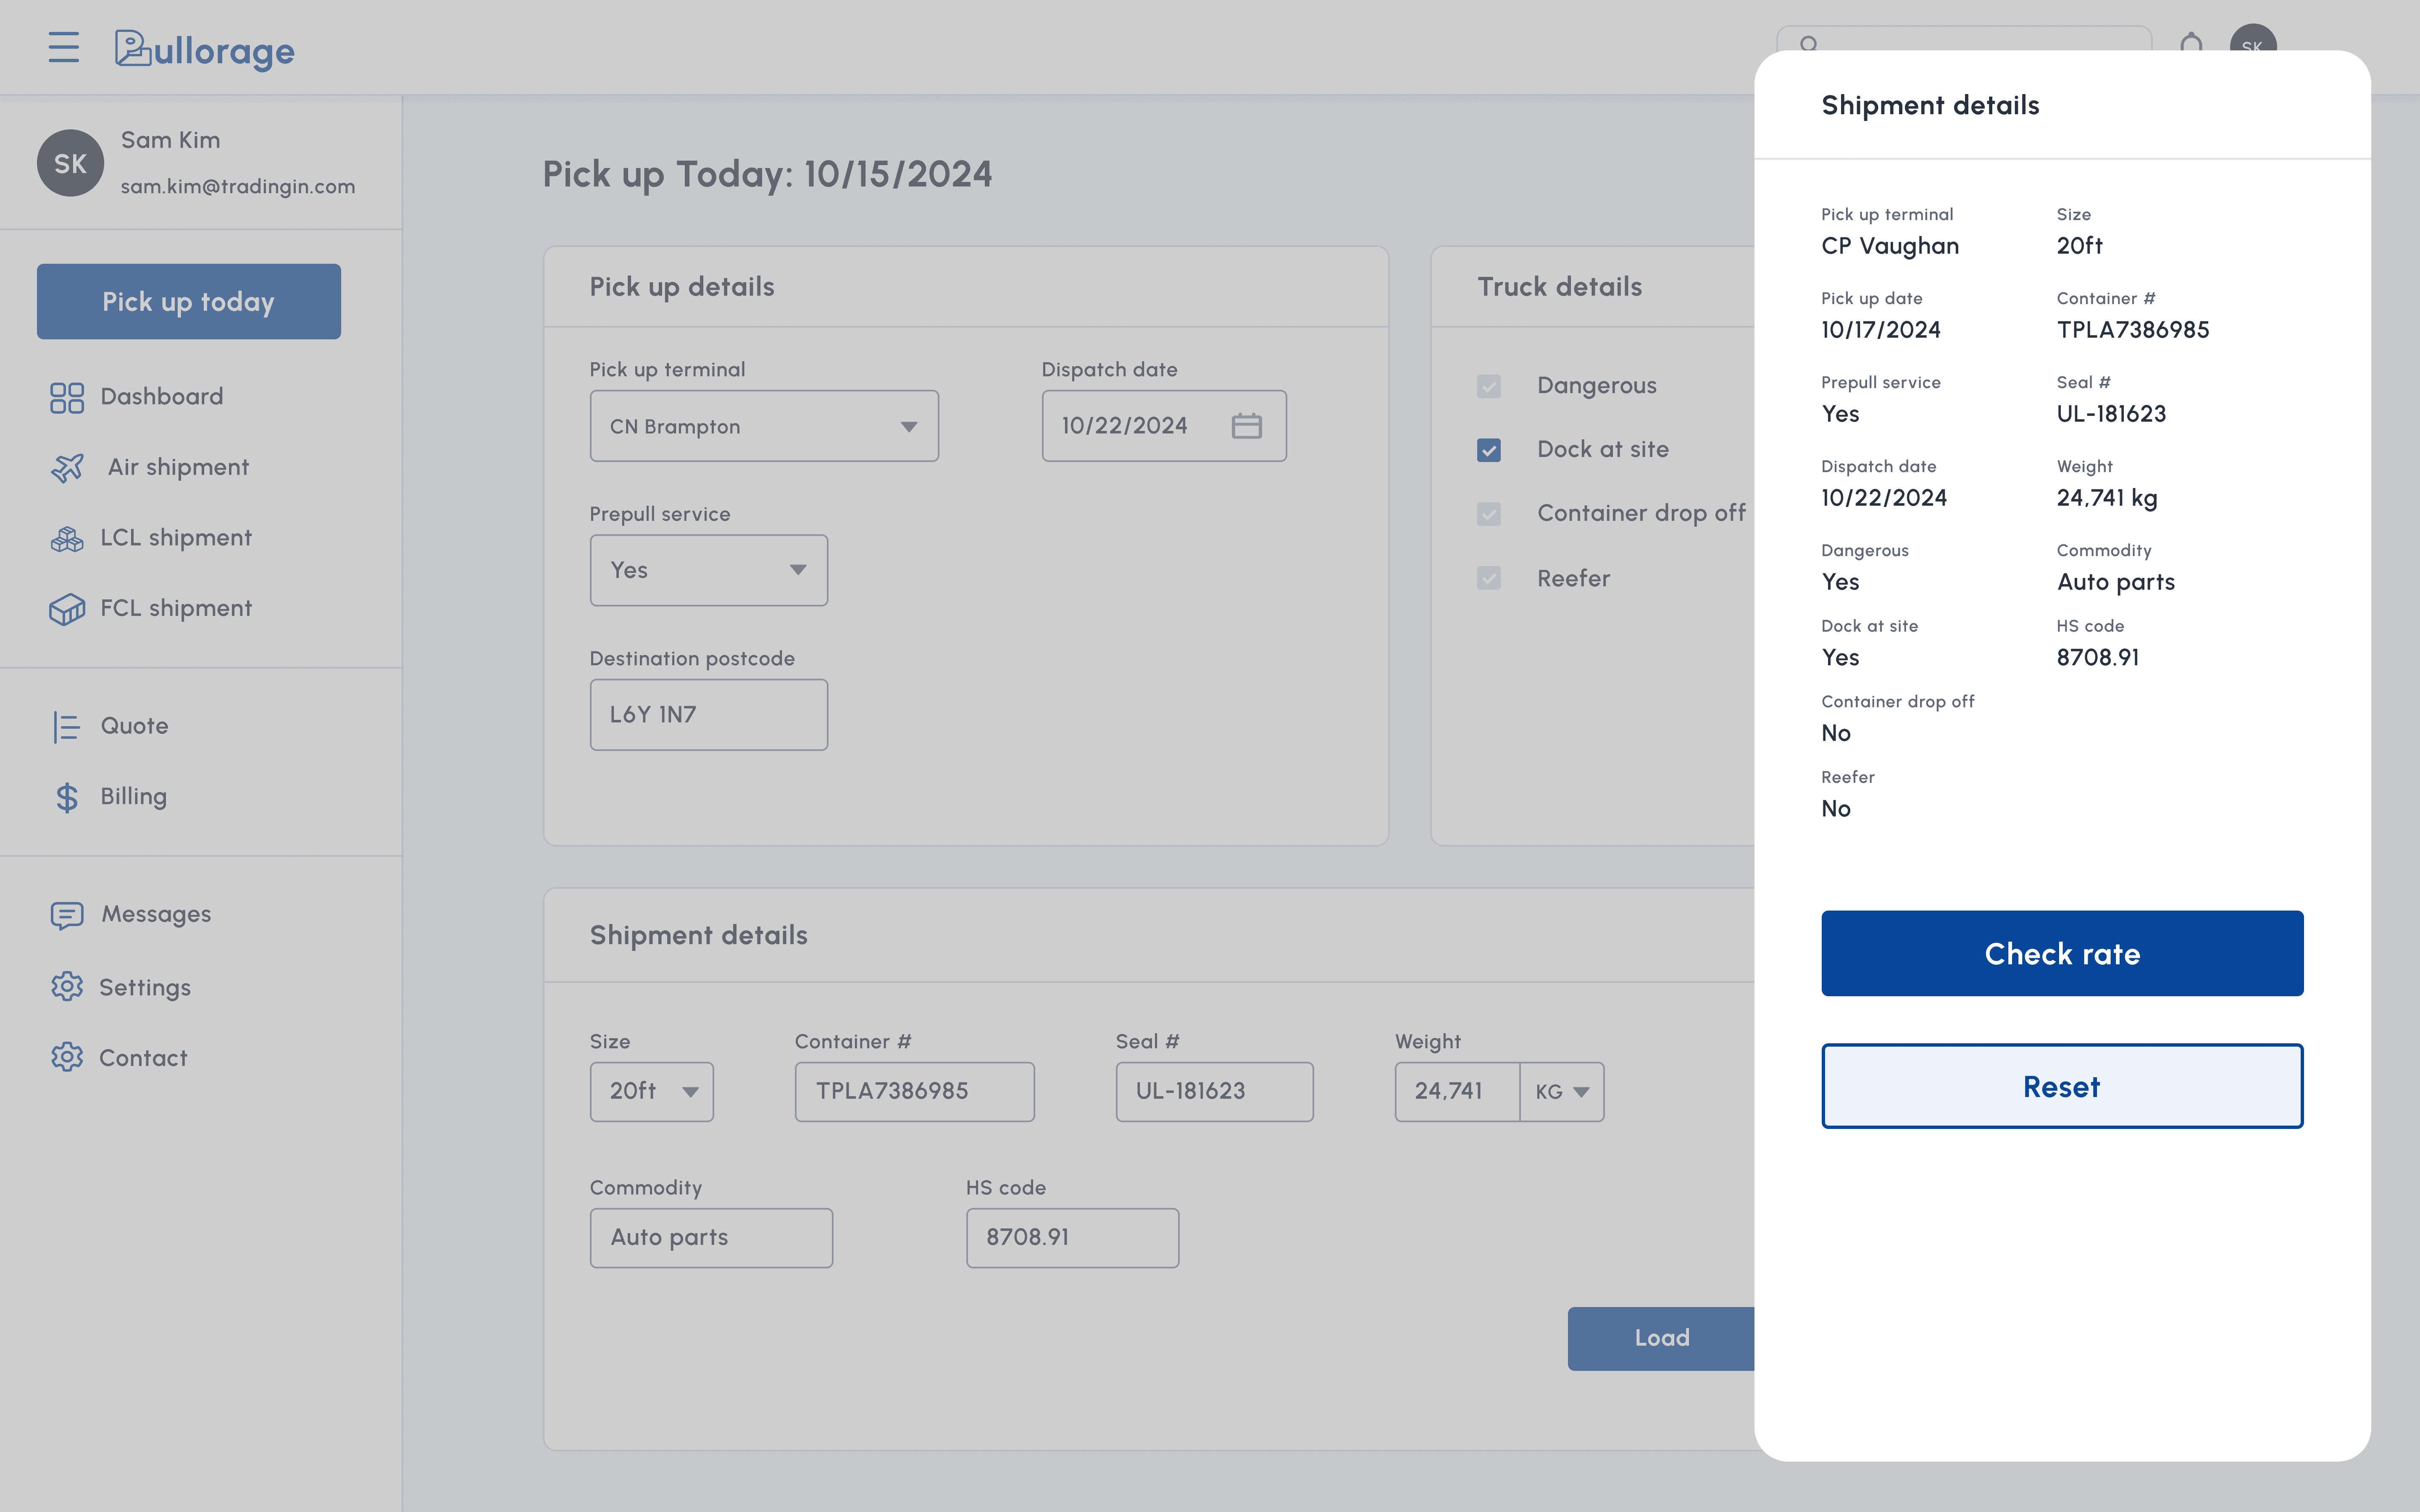The image size is (2420, 1512).
Task: Toggle the Reefer checkbox
Action: click(1488, 578)
